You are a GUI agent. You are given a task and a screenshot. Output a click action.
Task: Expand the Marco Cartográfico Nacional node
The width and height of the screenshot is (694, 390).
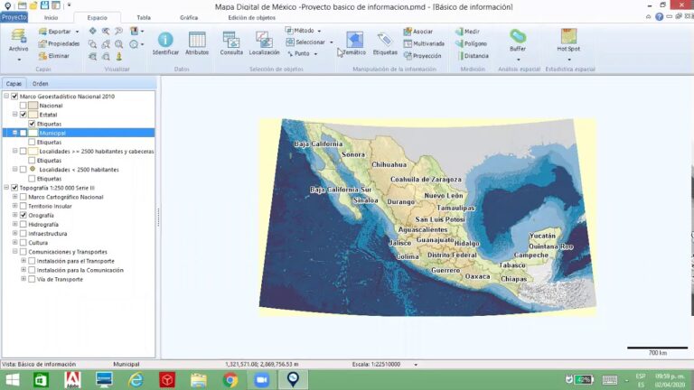(x=14, y=197)
